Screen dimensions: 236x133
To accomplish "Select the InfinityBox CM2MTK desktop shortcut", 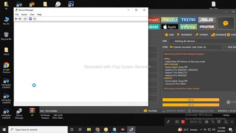I will coord(6,98).
